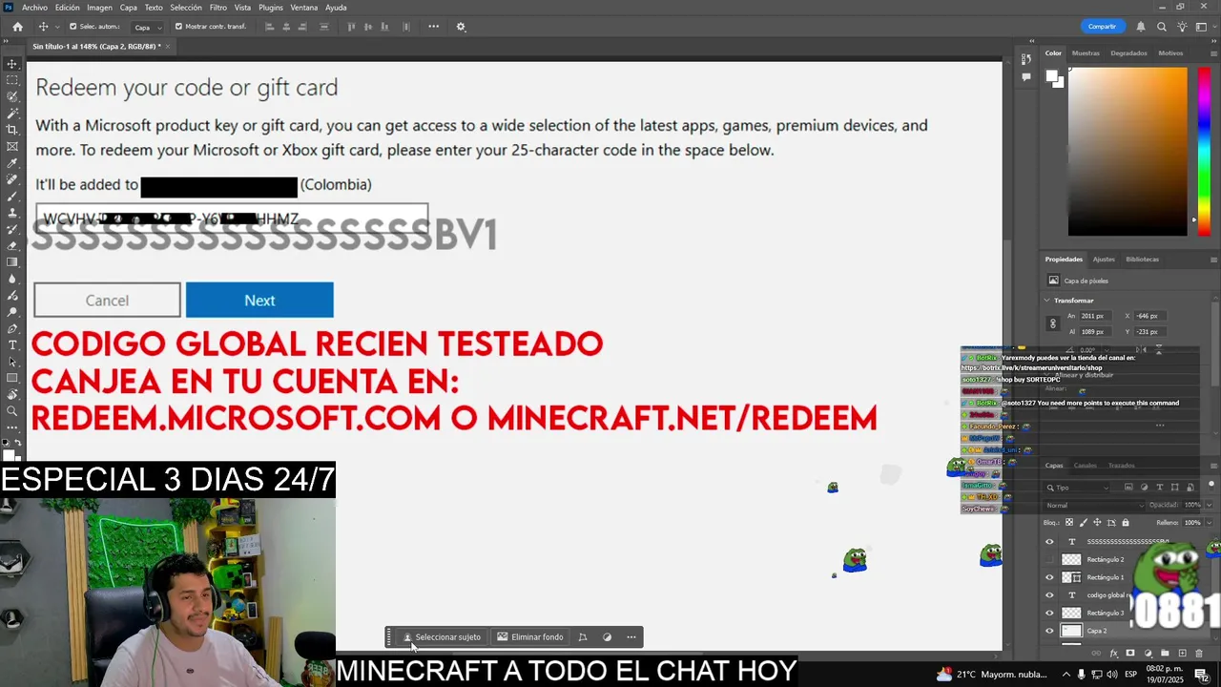Collapse the Transformar section
Screen dimensions: 1221x687
click(1048, 301)
